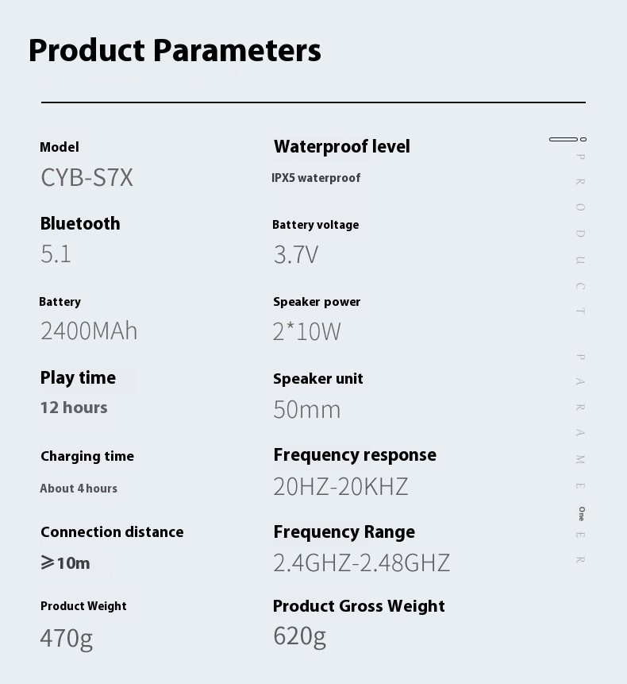Click the frequency range value 2.4GHZ-2.48GHZ
This screenshot has width=627, height=684.
pos(361,562)
